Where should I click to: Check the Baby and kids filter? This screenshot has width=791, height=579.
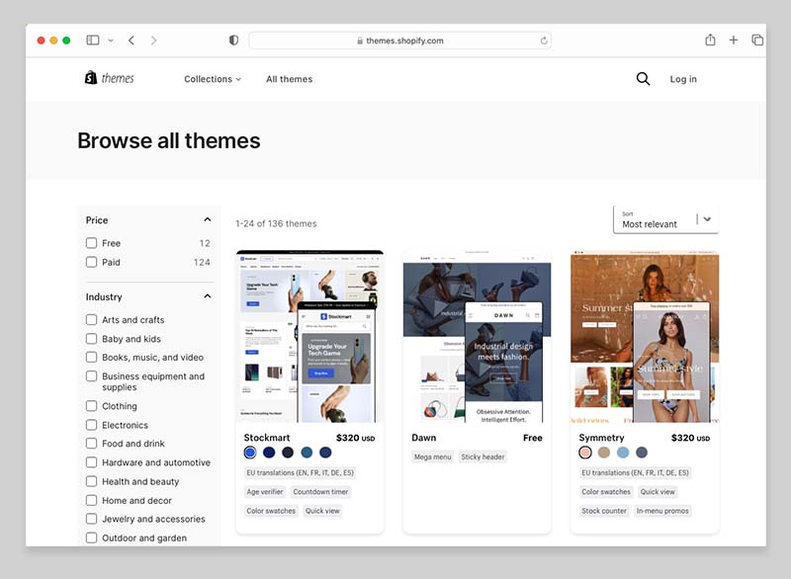pos(91,339)
